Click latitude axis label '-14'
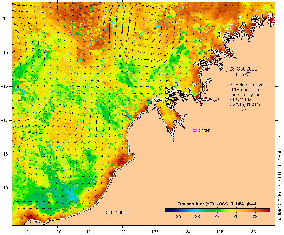Image resolution: width=284 pixels, height=235 pixels. [4, 19]
